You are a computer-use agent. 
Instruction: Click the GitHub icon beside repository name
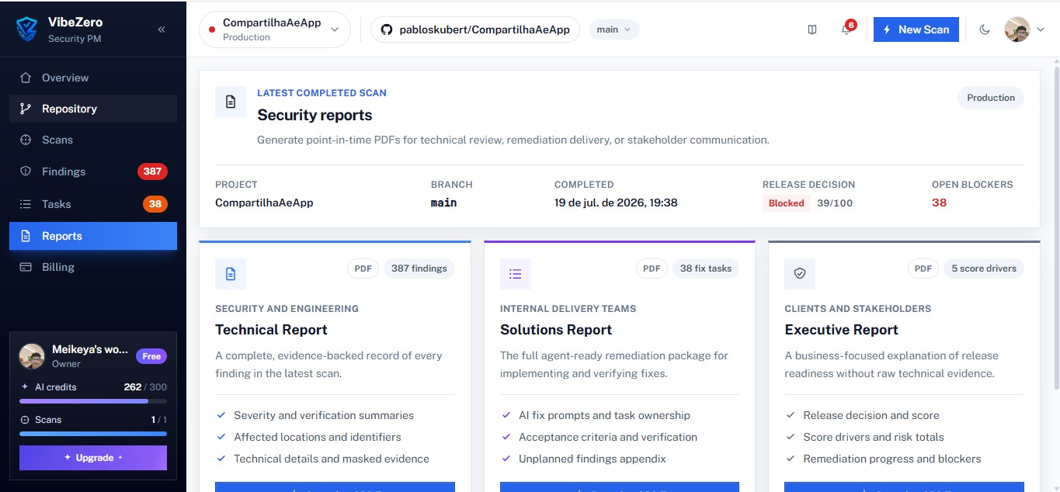point(387,29)
